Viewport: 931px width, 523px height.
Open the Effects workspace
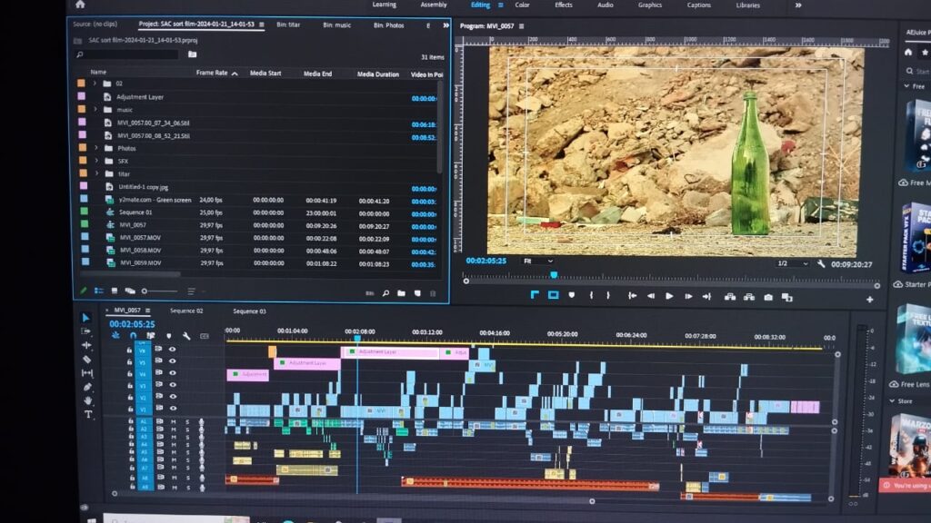tap(564, 5)
